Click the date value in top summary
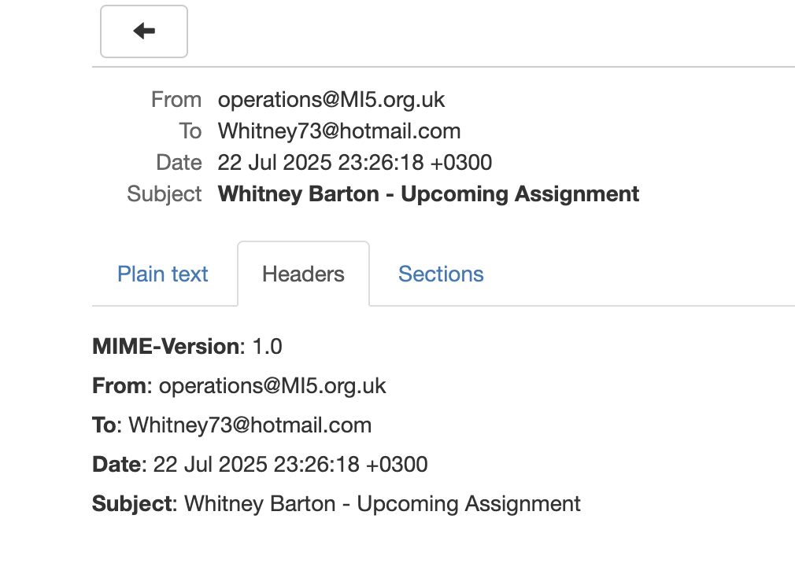Viewport: 795px width, 574px height. (x=355, y=163)
